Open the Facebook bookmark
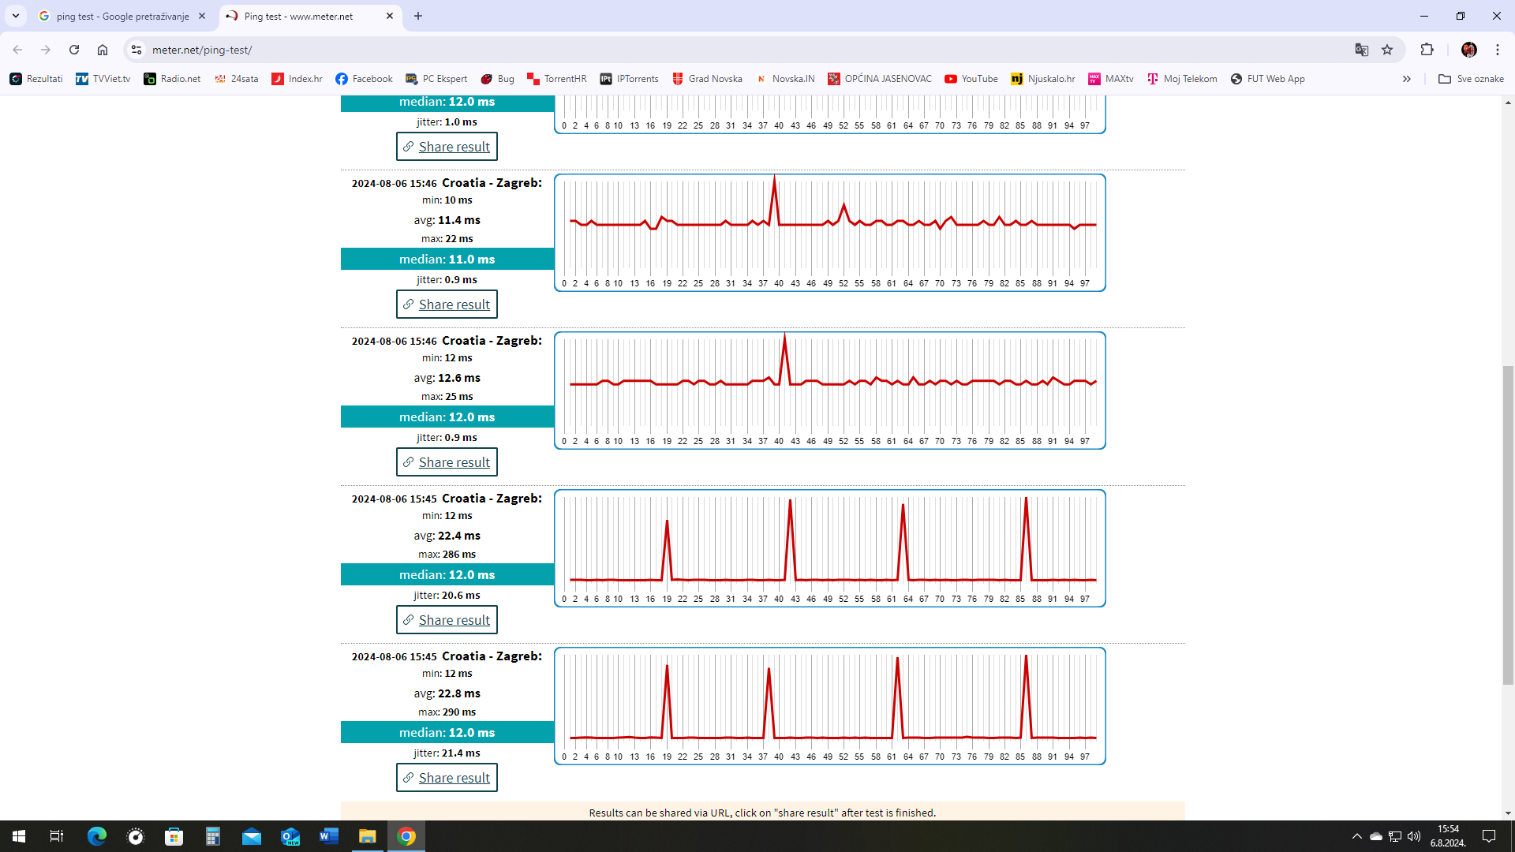The width and height of the screenshot is (1515, 852). [x=364, y=79]
